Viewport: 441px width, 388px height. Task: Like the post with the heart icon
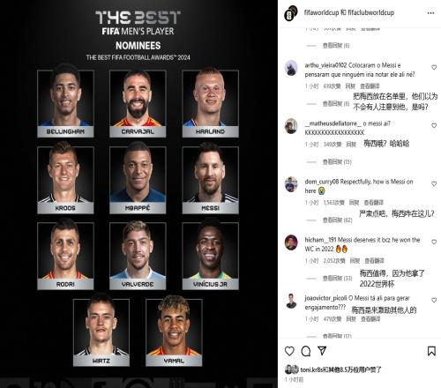(x=289, y=351)
